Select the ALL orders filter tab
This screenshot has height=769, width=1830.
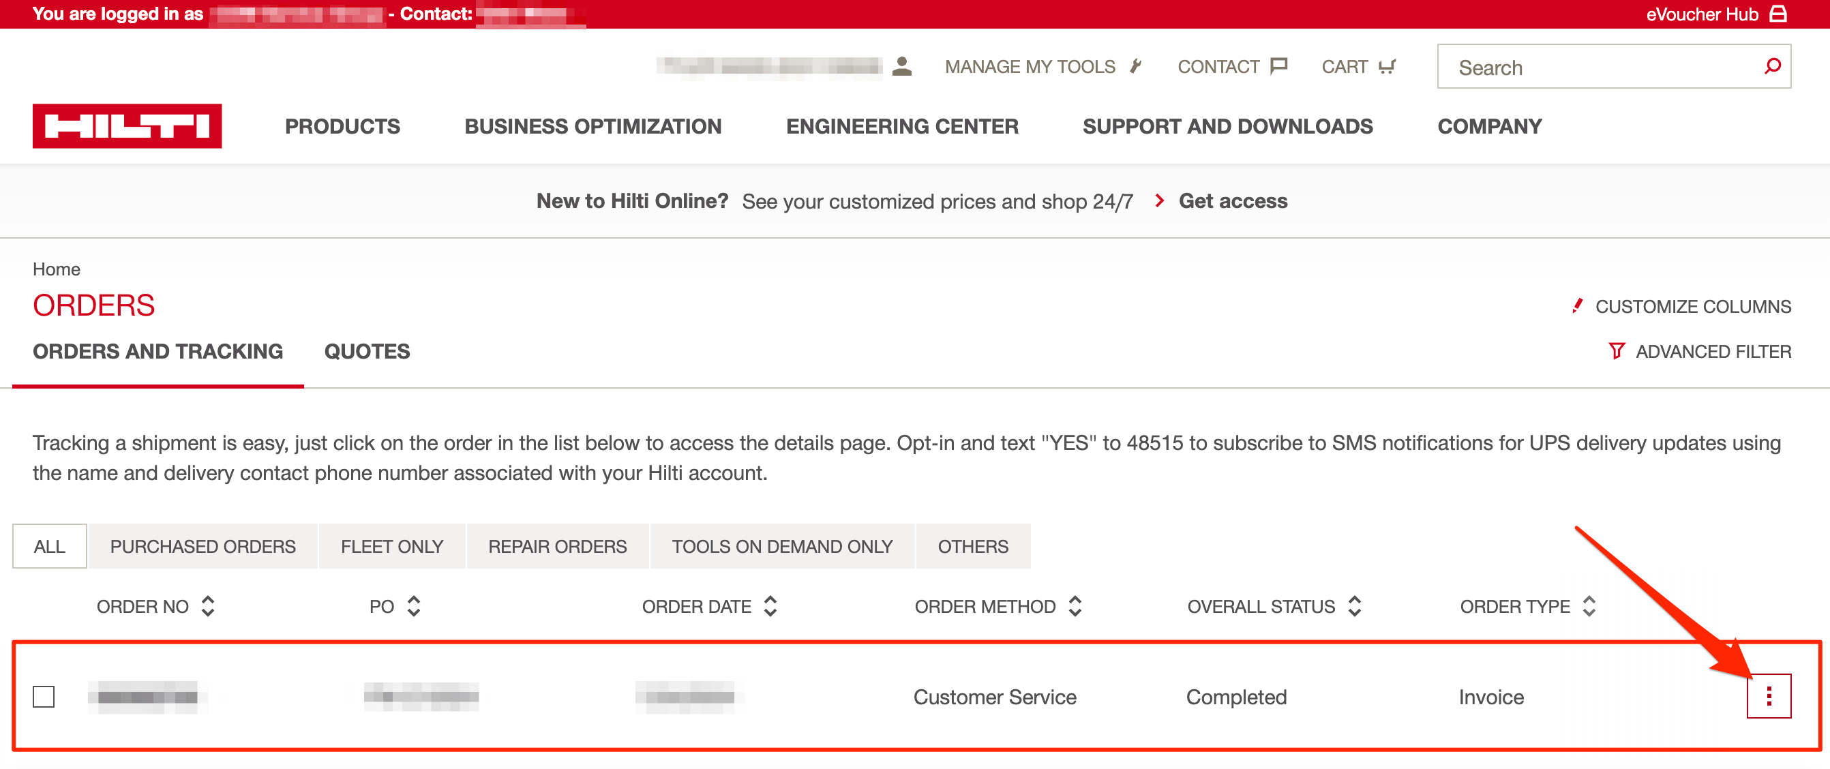coord(50,546)
